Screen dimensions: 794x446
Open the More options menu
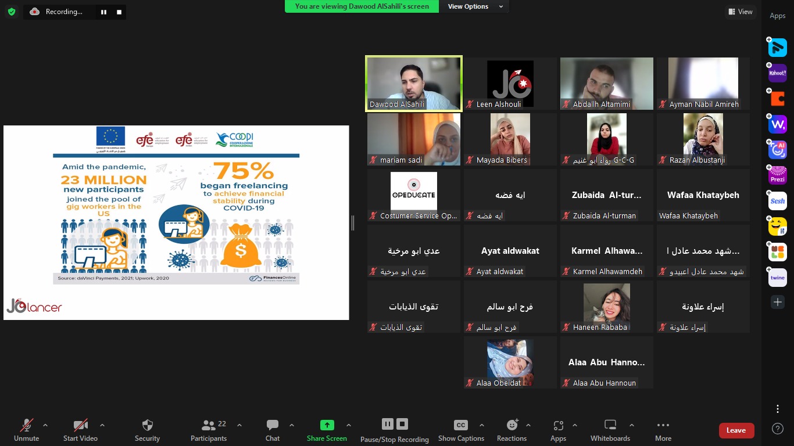(663, 430)
